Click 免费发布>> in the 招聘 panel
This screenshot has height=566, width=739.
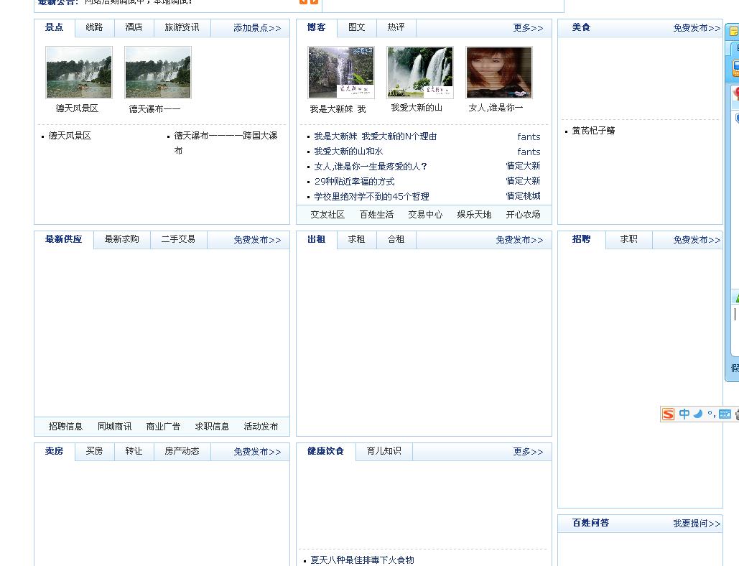tap(697, 240)
